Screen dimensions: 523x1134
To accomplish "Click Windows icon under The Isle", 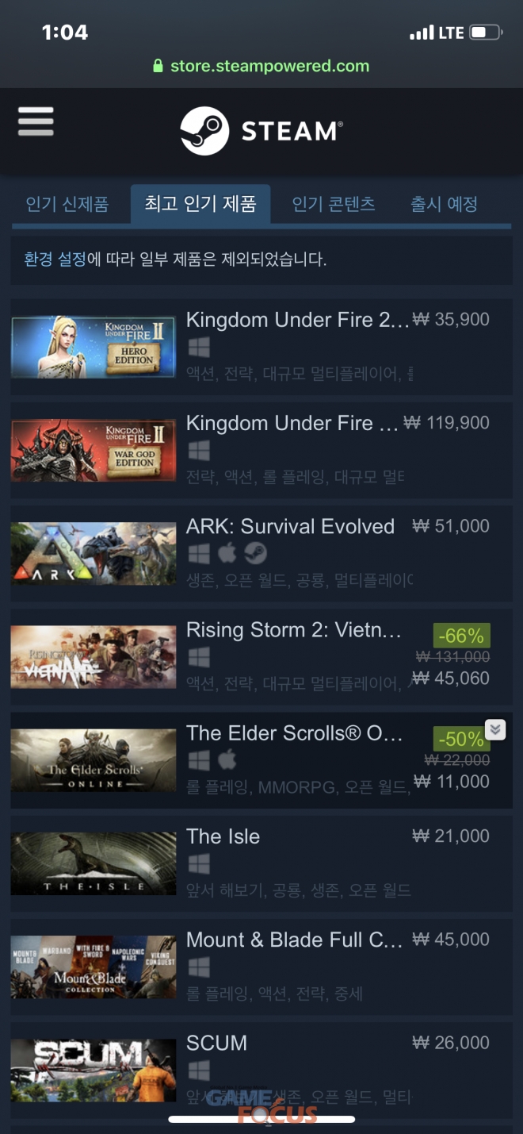I will pos(199,863).
